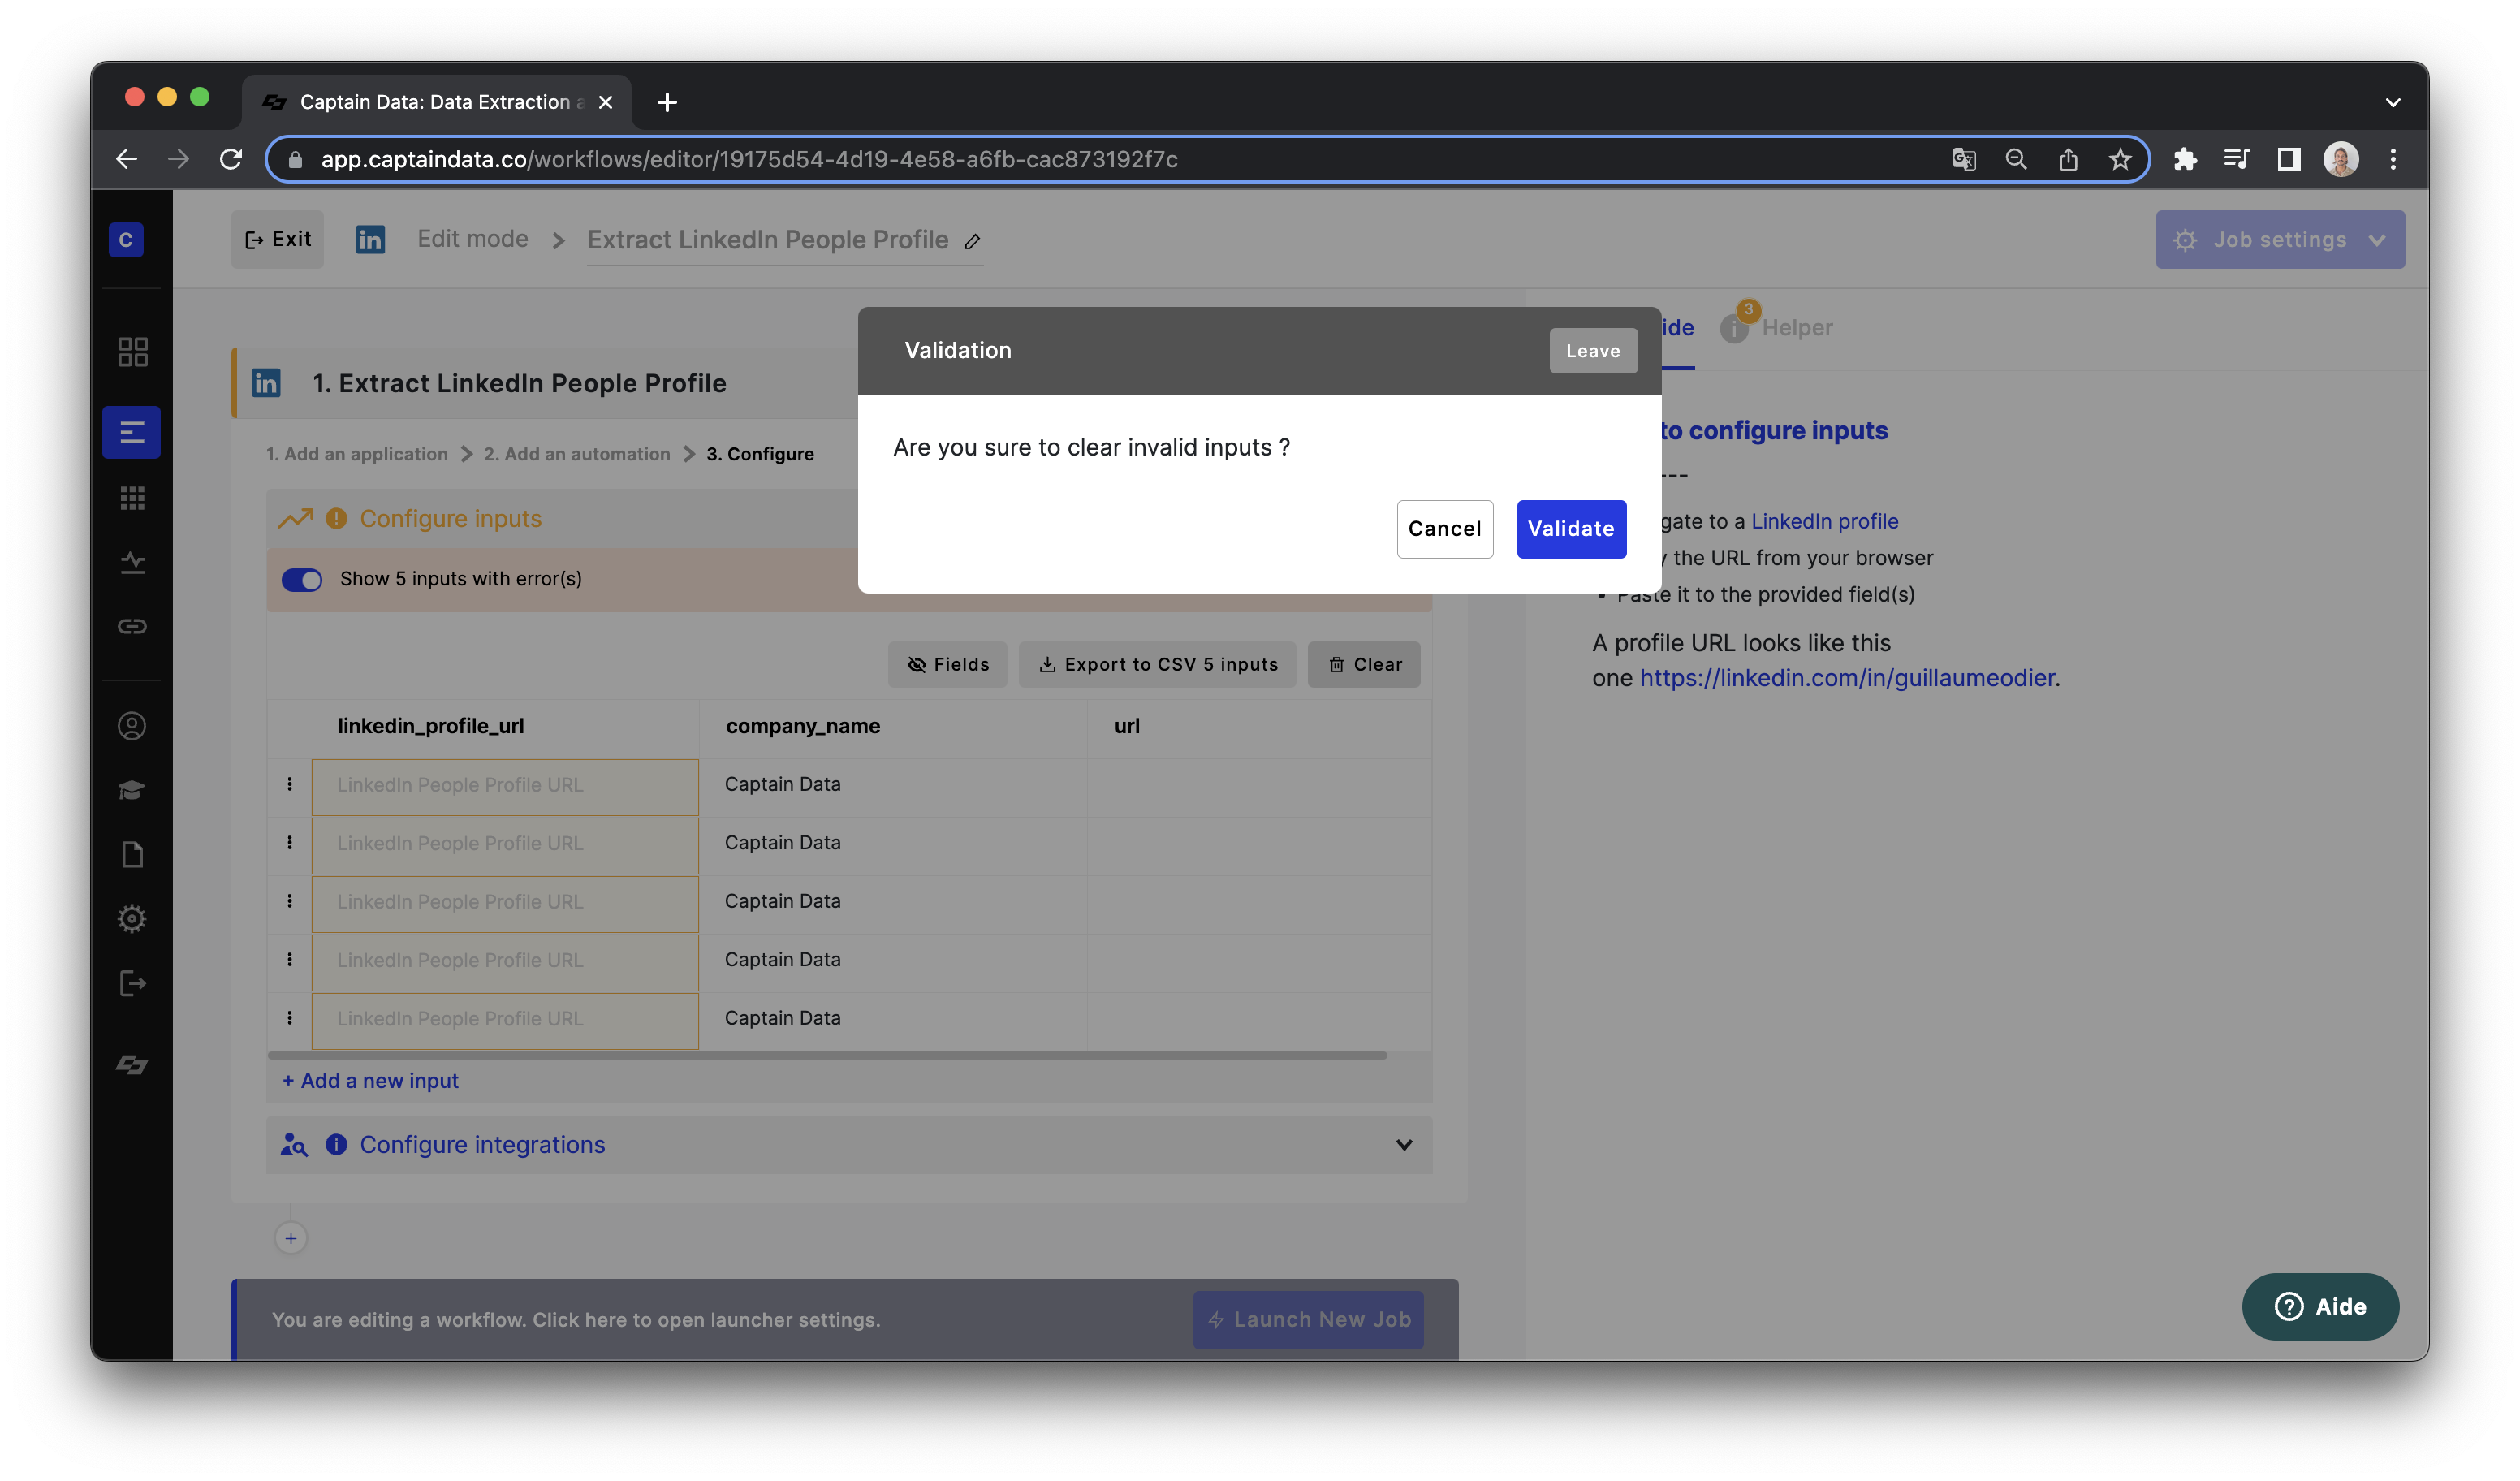Screen dimensions: 2520x1481
Task: Open dashboard grid icon in sidebar
Action: [132, 352]
